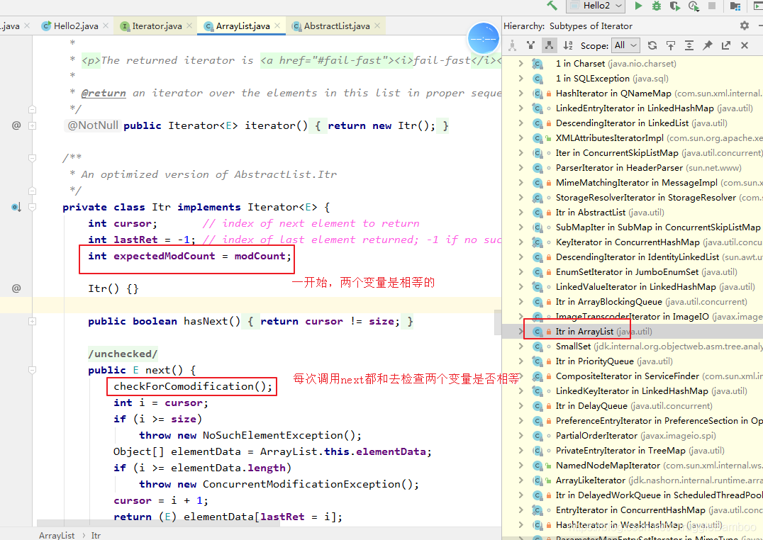The image size is (763, 540).
Task: Click the Refresh icon in Hierarchy toolbar
Action: pyautogui.click(x=652, y=45)
